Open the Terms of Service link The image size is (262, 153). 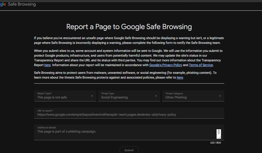click(201, 65)
